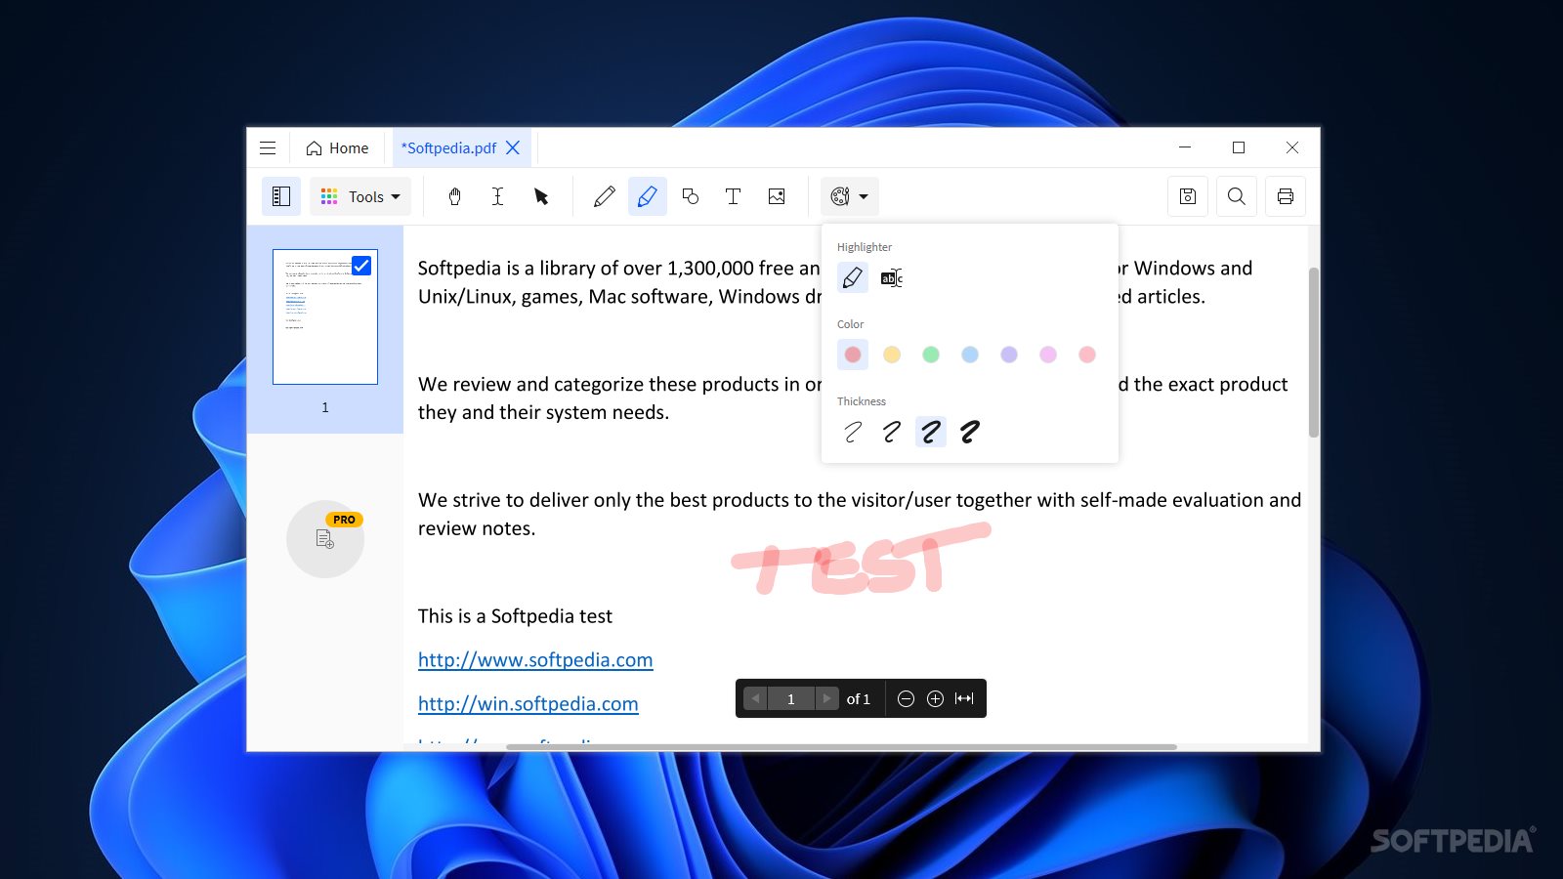Toggle the thumbnail sidebar panel
This screenshot has height=879, width=1563.
coord(281,196)
